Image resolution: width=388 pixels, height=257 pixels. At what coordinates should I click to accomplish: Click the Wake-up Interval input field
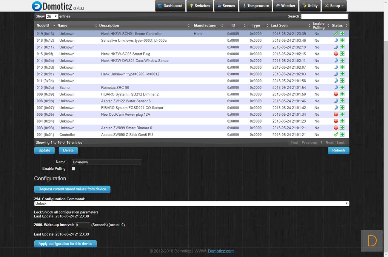point(82,225)
